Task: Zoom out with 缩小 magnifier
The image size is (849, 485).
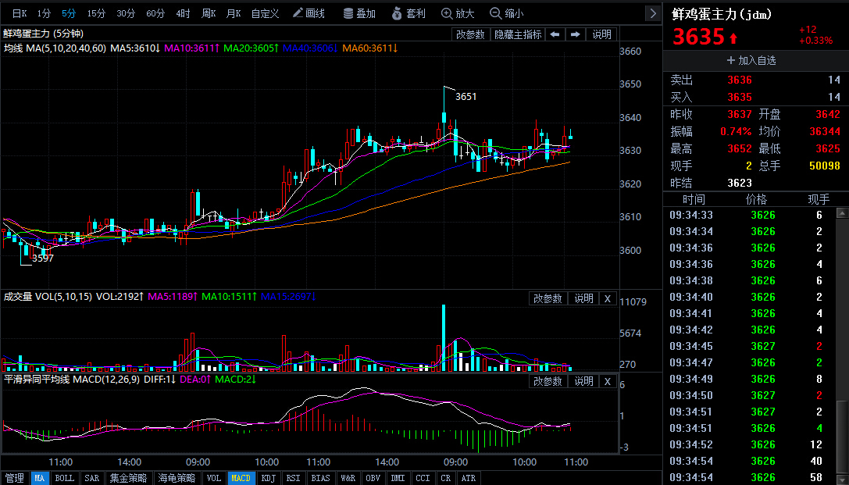Action: [x=506, y=13]
